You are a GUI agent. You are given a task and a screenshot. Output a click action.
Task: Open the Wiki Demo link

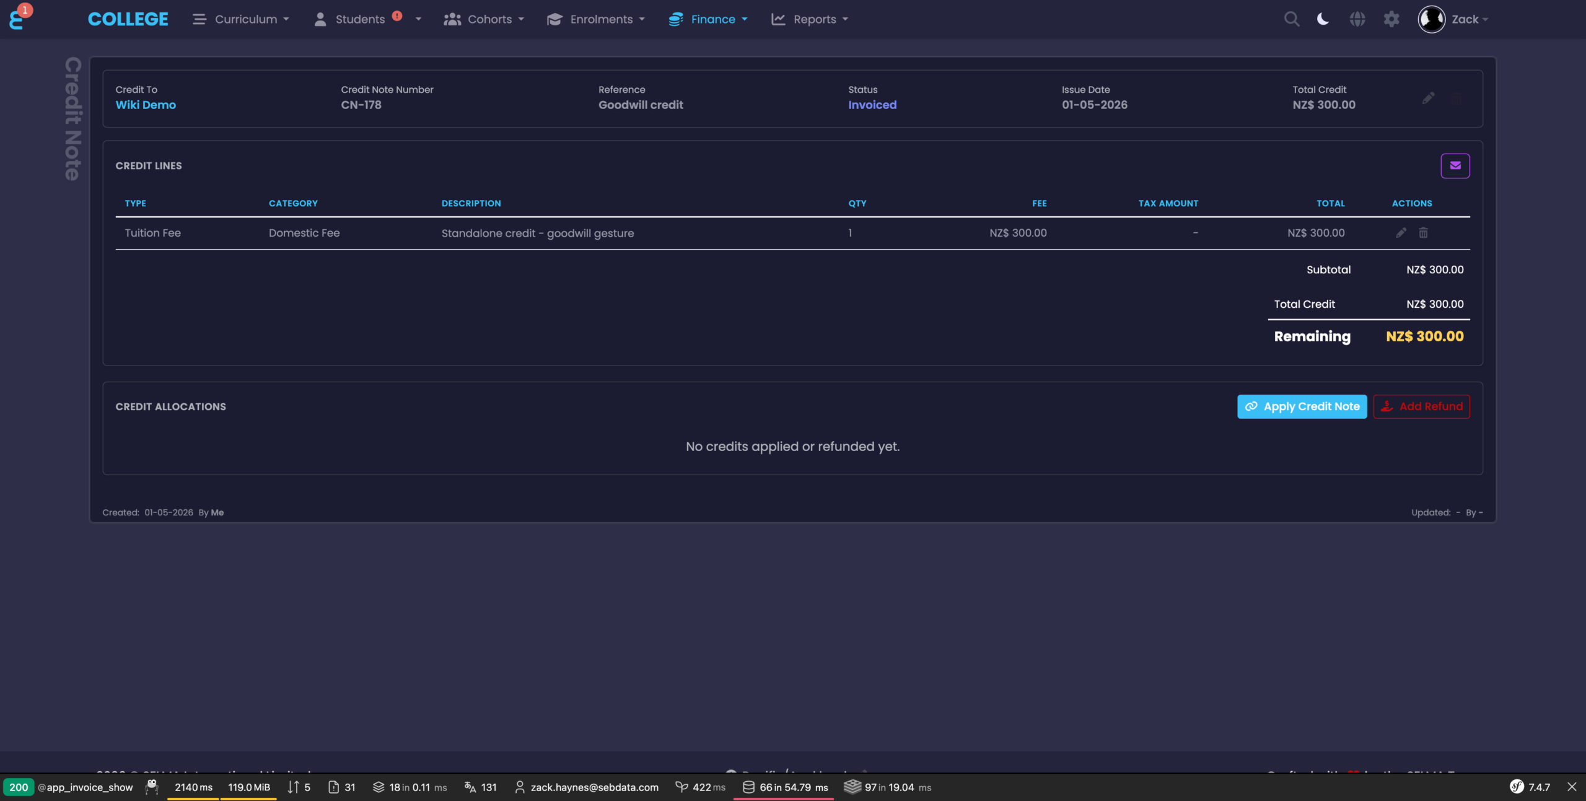tap(146, 105)
